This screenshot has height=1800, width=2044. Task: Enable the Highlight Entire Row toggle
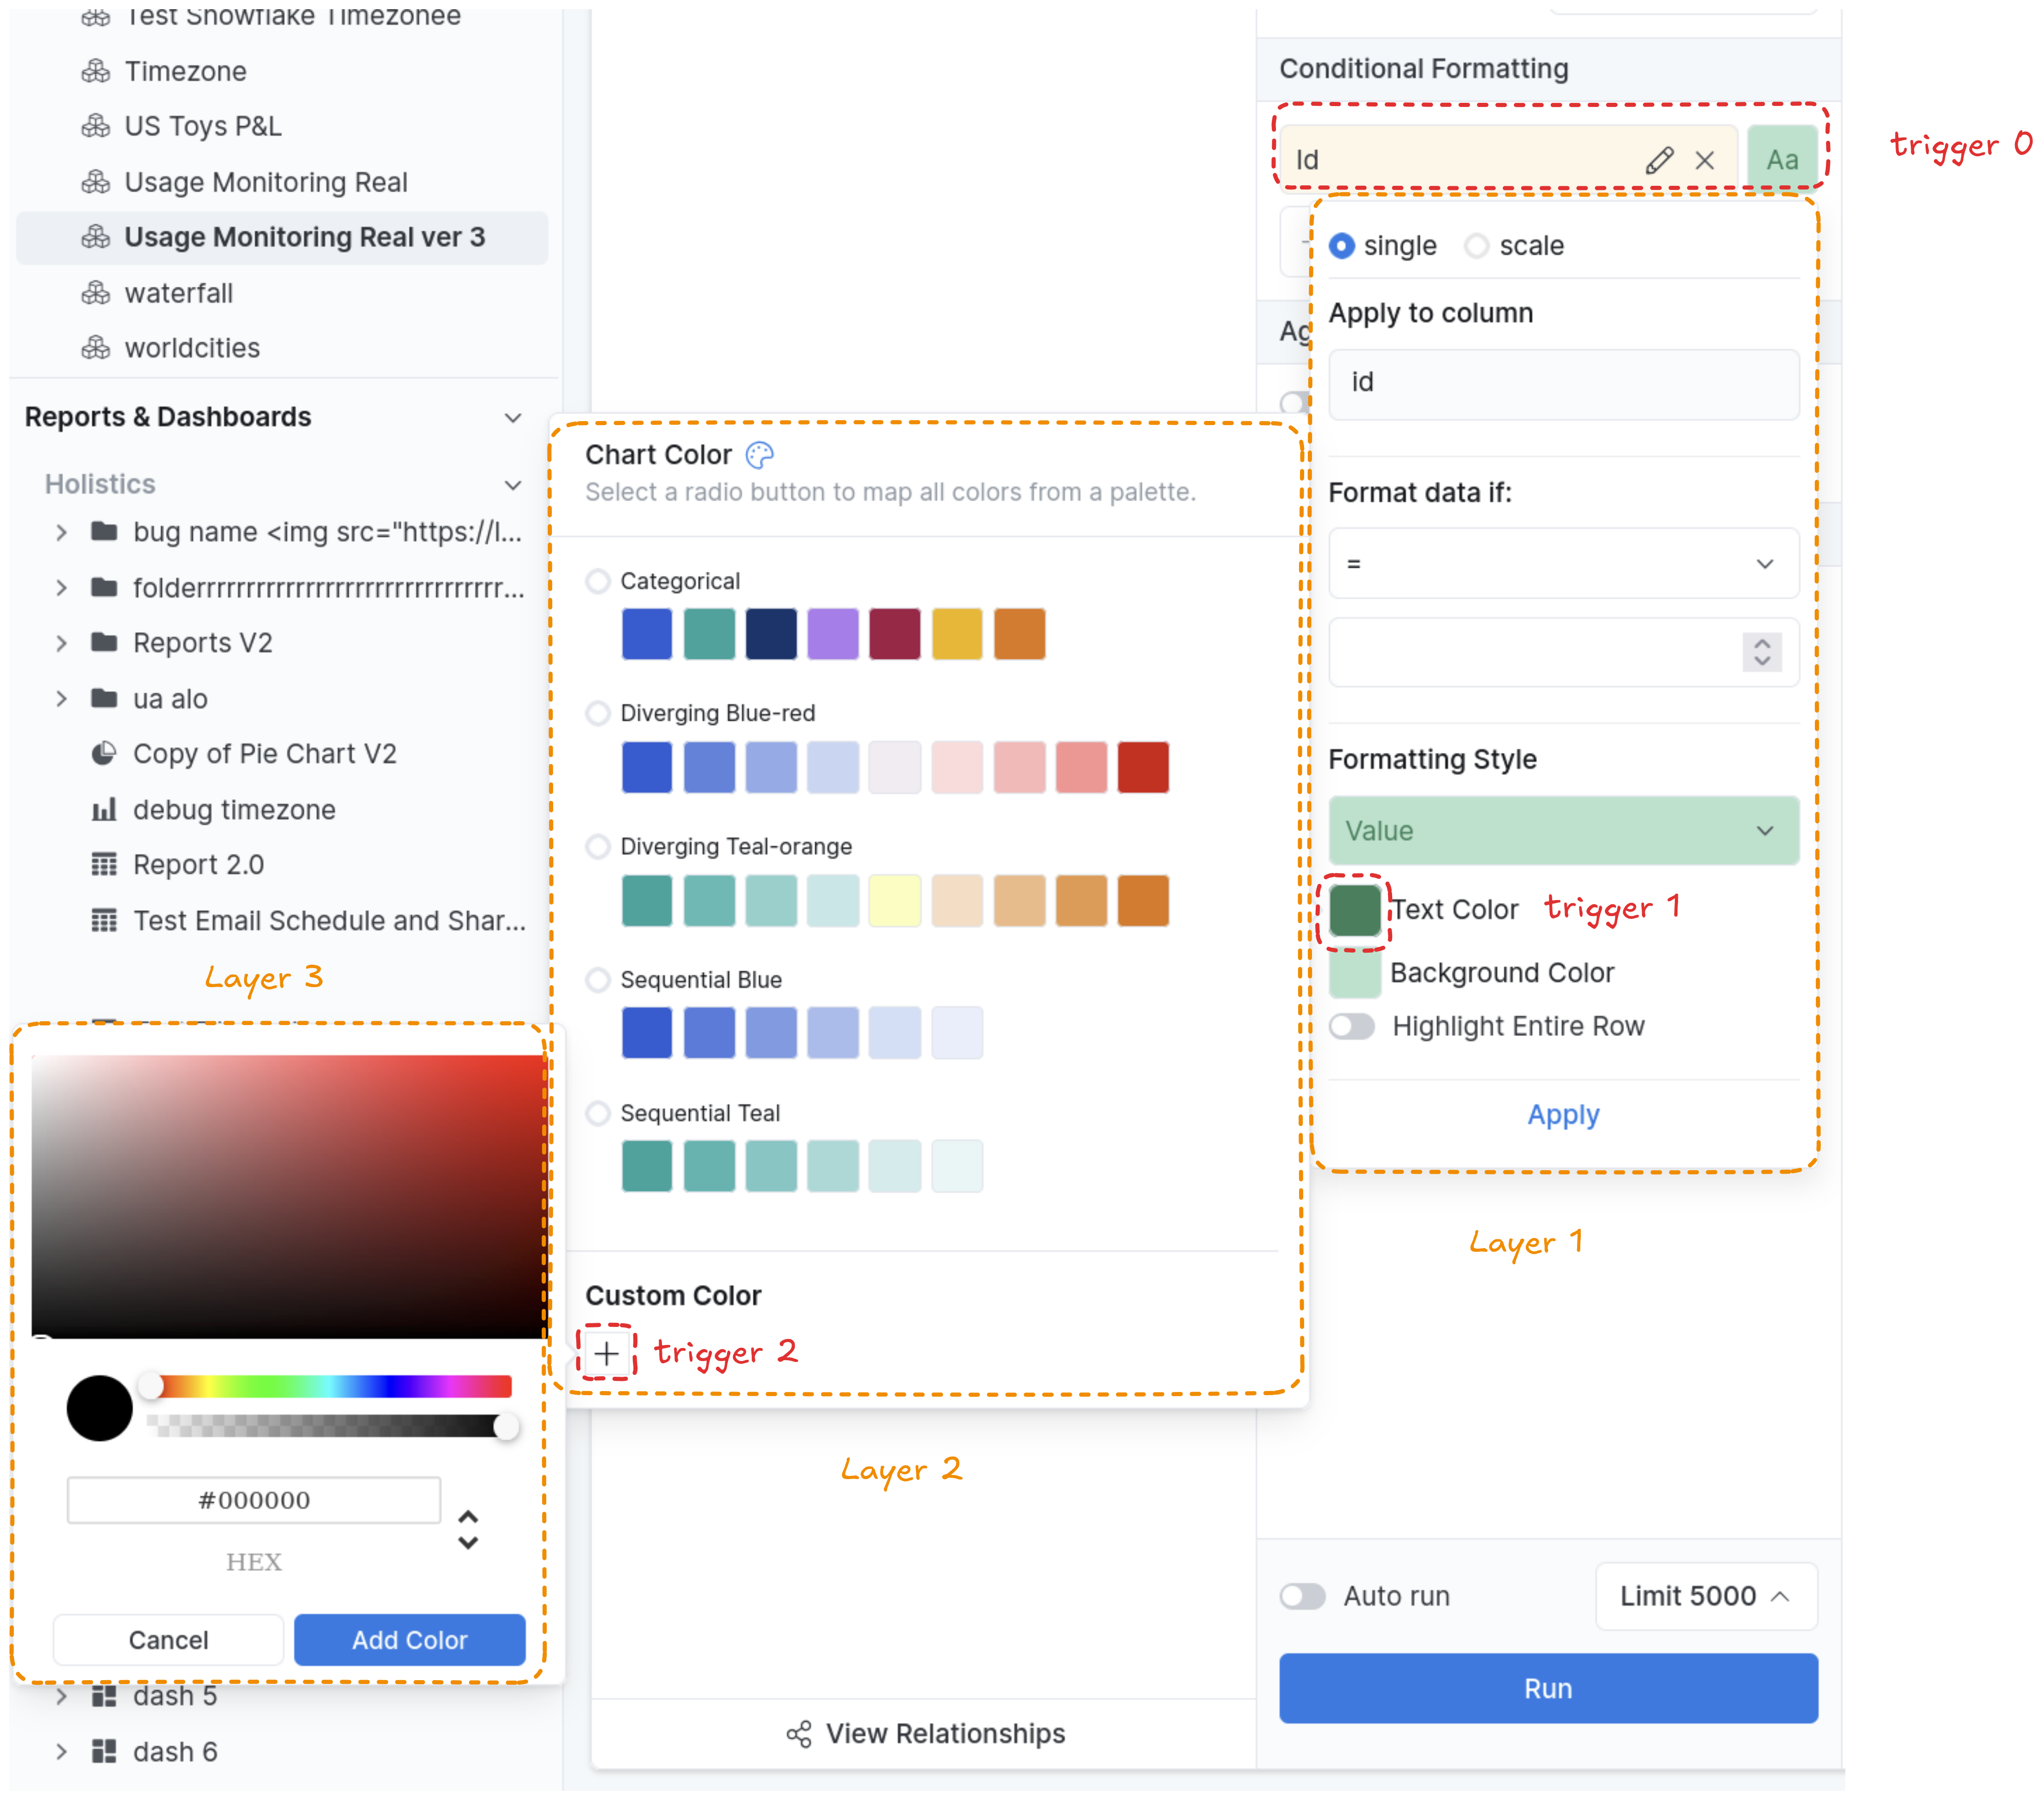1352,1026
